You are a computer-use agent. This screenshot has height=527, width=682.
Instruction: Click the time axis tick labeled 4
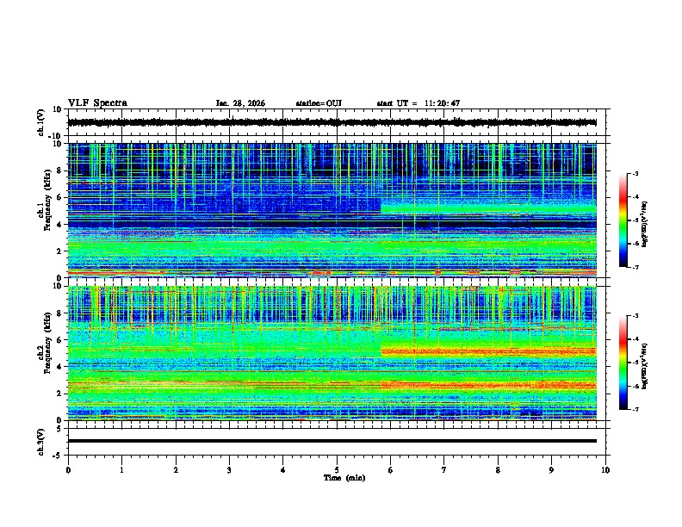tap(283, 470)
